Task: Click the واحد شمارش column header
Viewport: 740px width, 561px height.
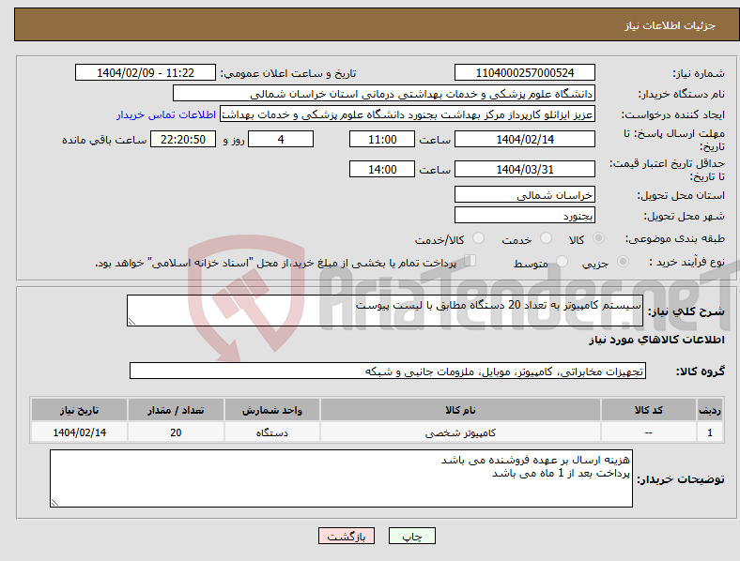Action: [x=271, y=410]
